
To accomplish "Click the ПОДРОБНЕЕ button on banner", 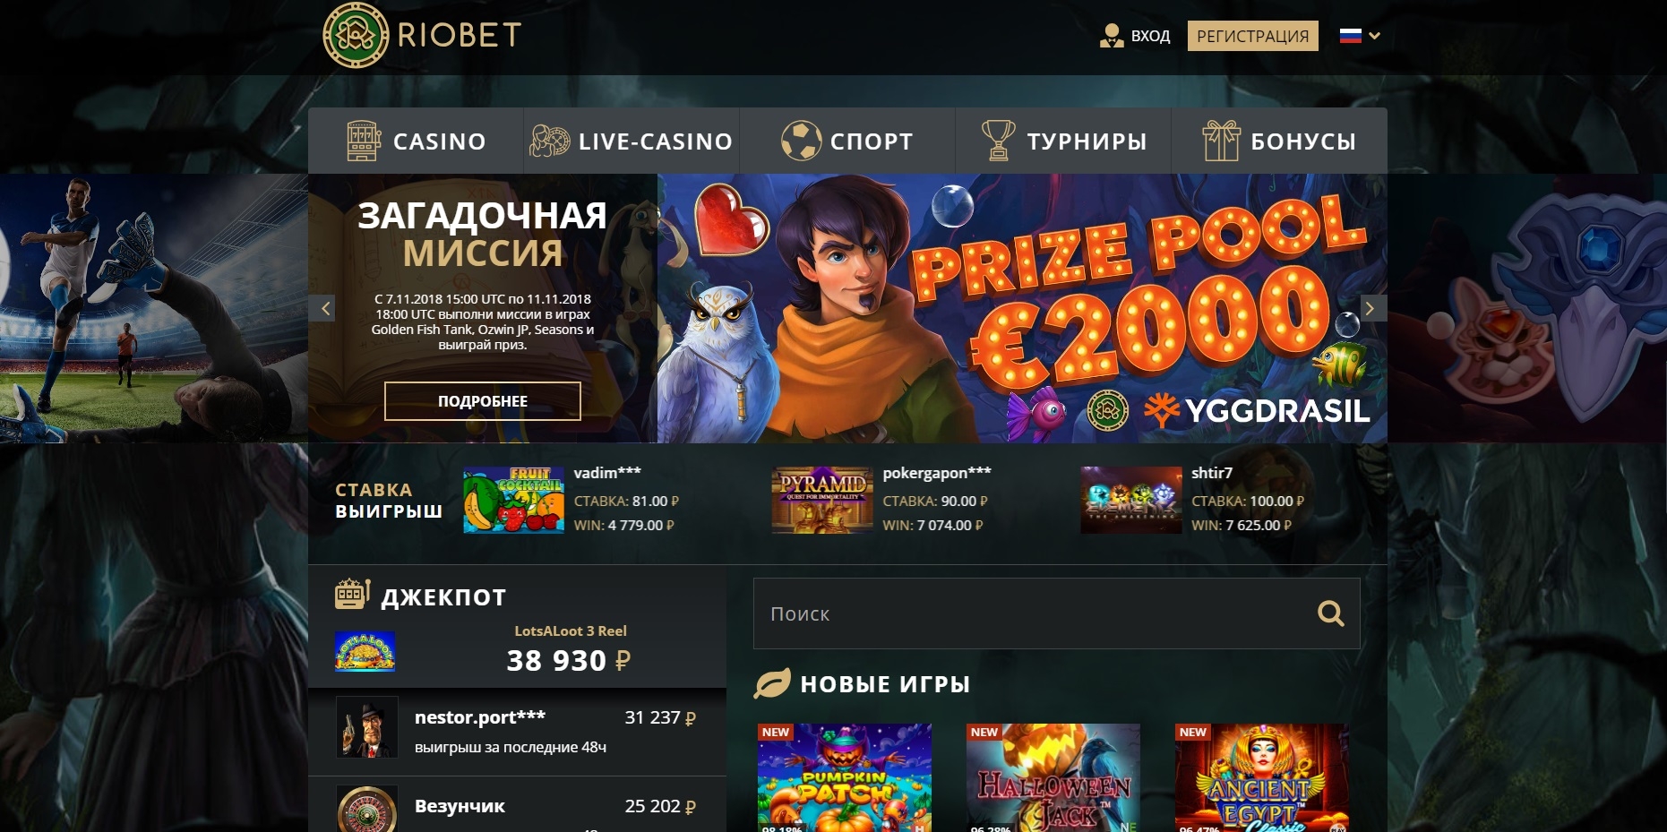I will (x=483, y=401).
